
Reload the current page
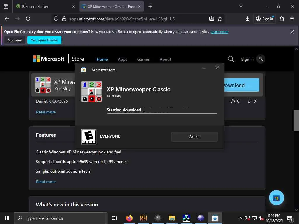28,19
